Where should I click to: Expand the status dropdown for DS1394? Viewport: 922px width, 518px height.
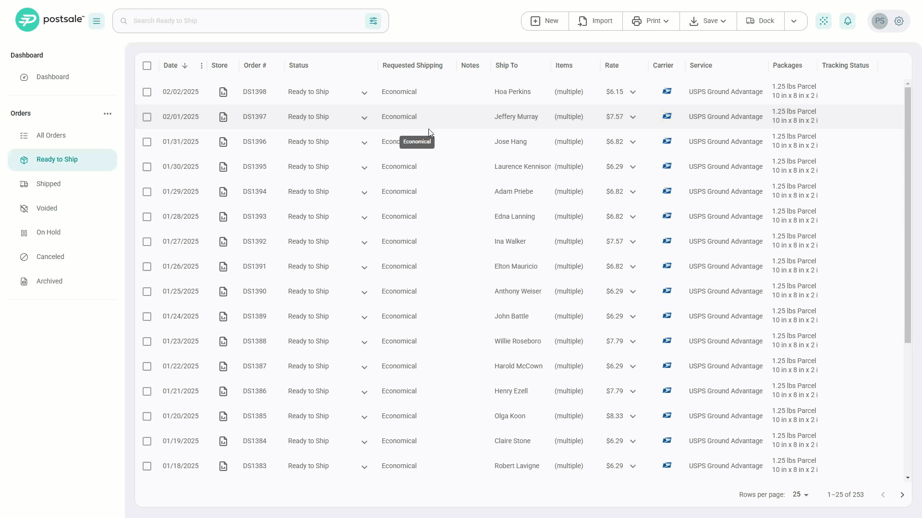coord(364,192)
